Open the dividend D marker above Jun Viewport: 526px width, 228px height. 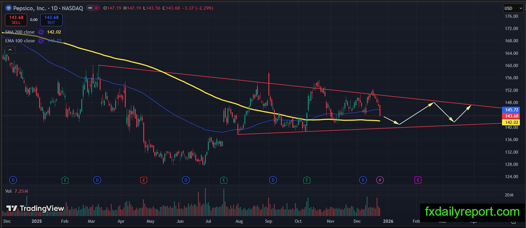(186, 180)
